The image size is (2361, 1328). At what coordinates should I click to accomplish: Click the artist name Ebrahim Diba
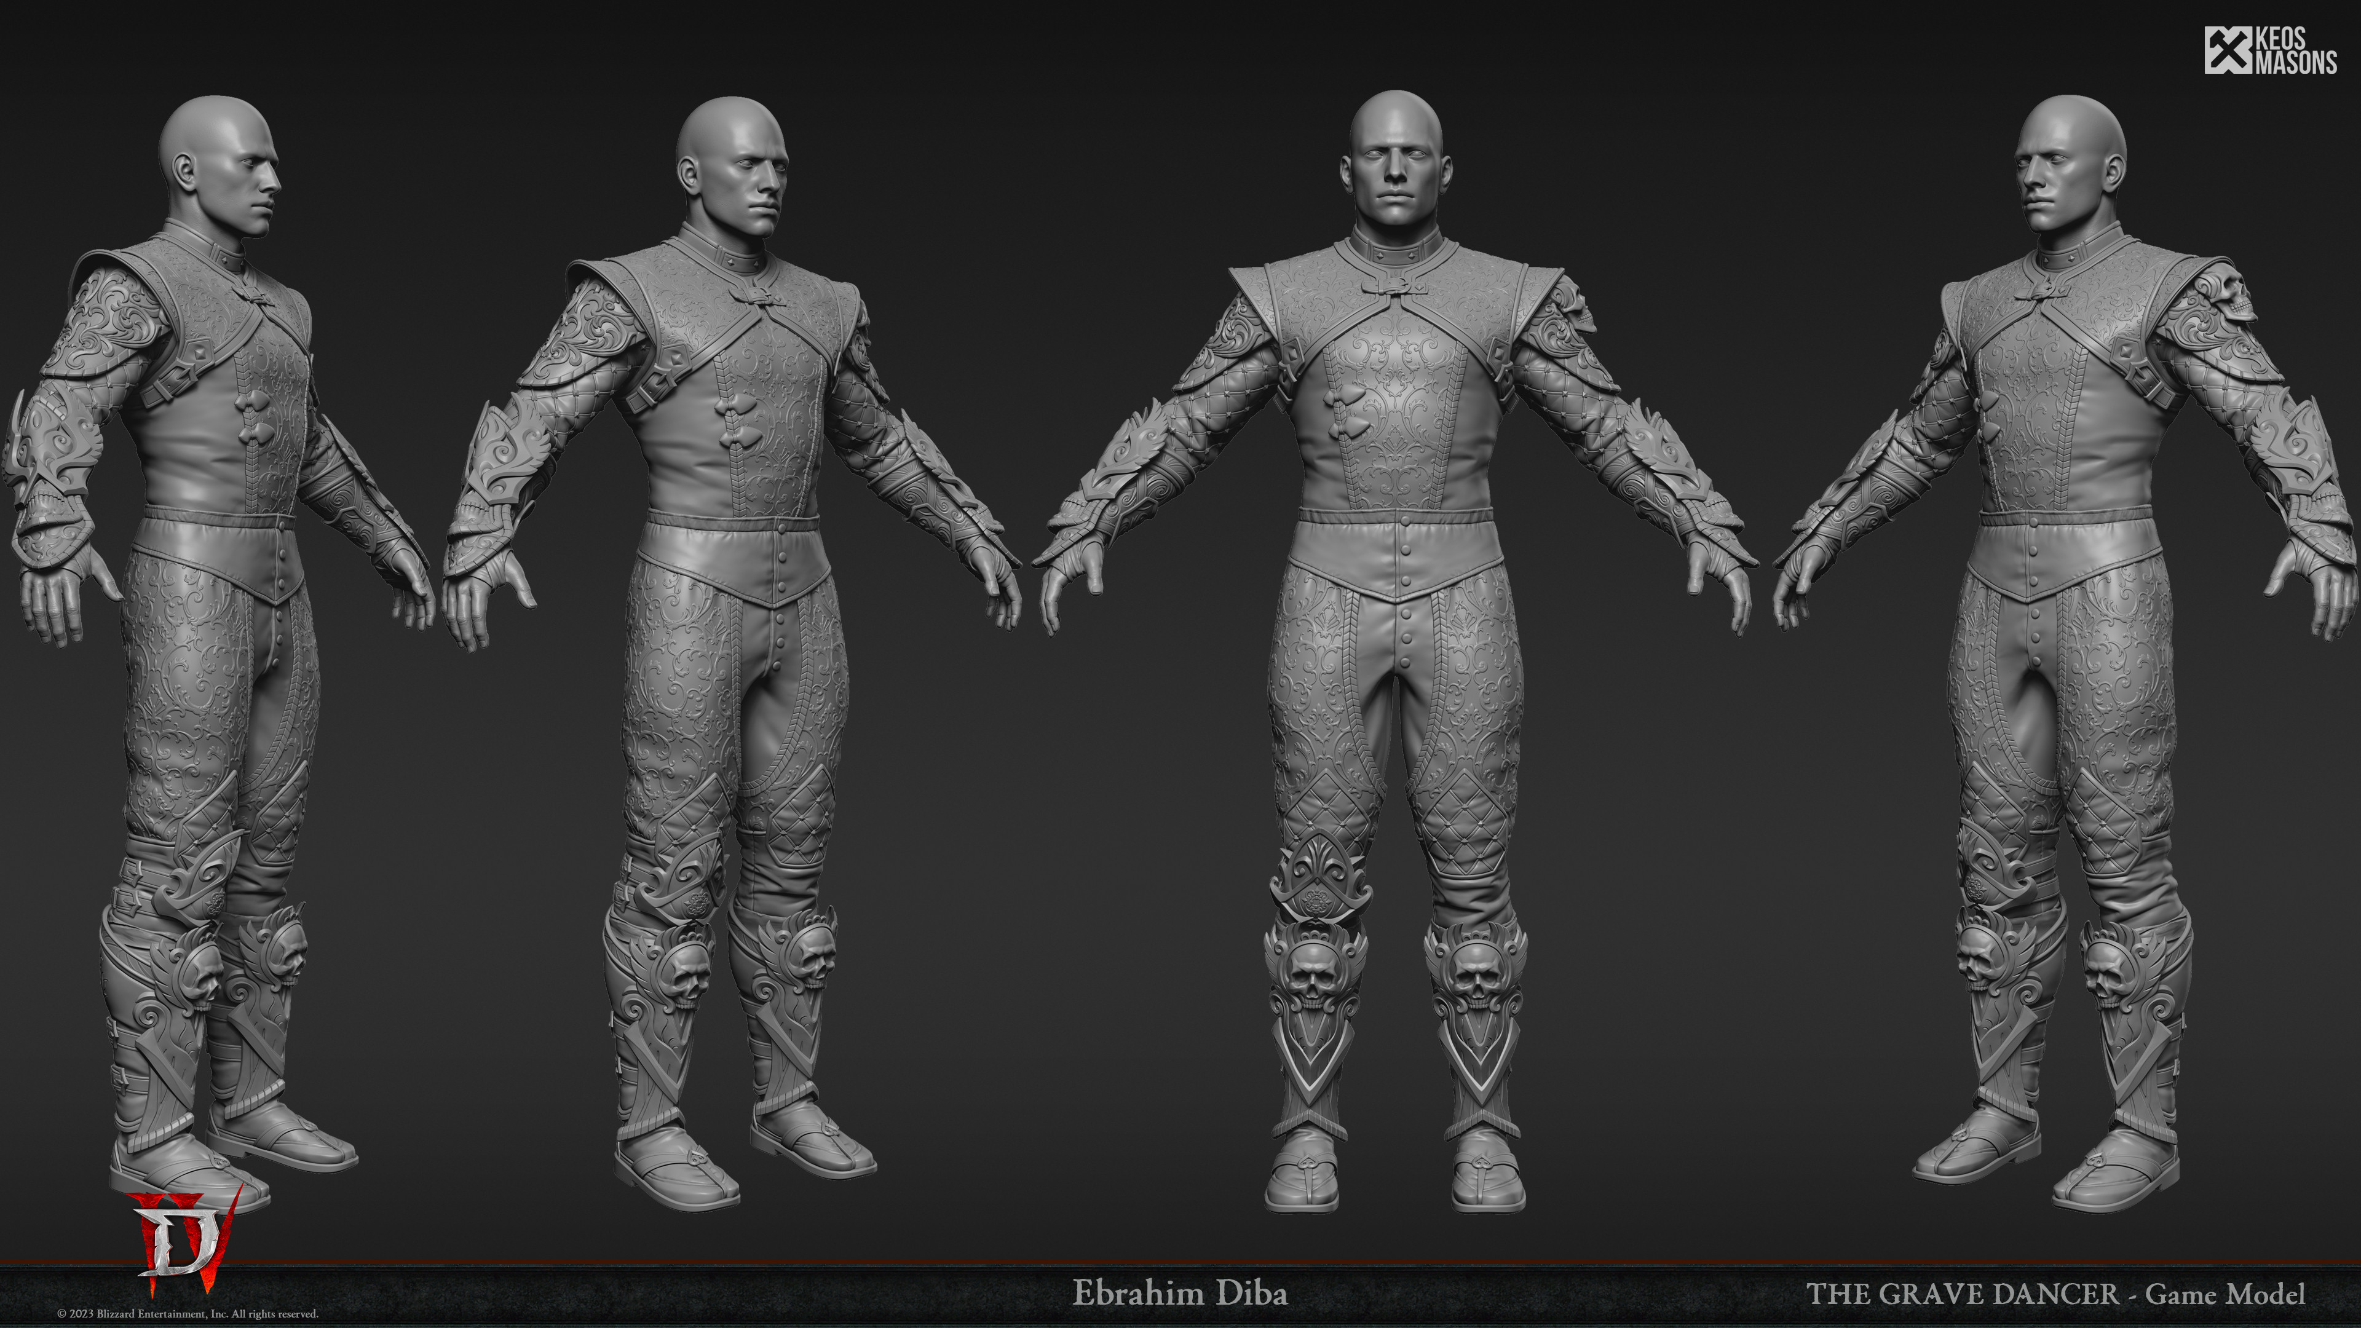click(x=1180, y=1293)
